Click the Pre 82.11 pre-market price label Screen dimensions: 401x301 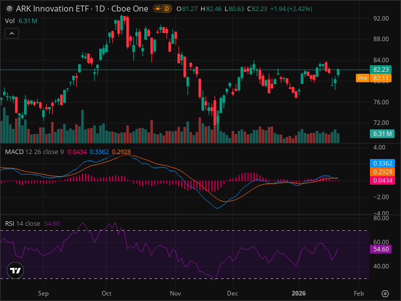tap(373, 78)
